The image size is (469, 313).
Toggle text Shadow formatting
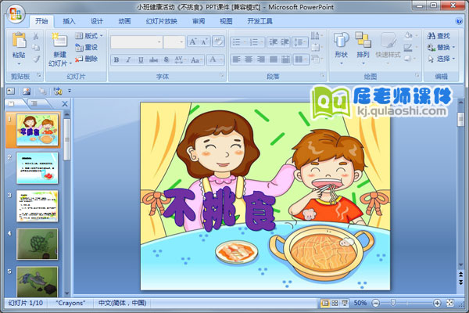pos(166,60)
